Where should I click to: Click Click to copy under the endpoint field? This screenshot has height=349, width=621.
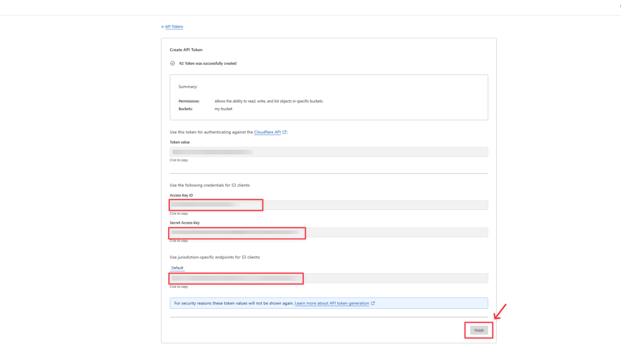(x=179, y=286)
